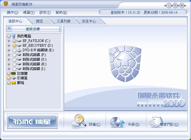Expand the 卸除式磁碟 (F:) node
191x140 pixels.
(9, 55)
